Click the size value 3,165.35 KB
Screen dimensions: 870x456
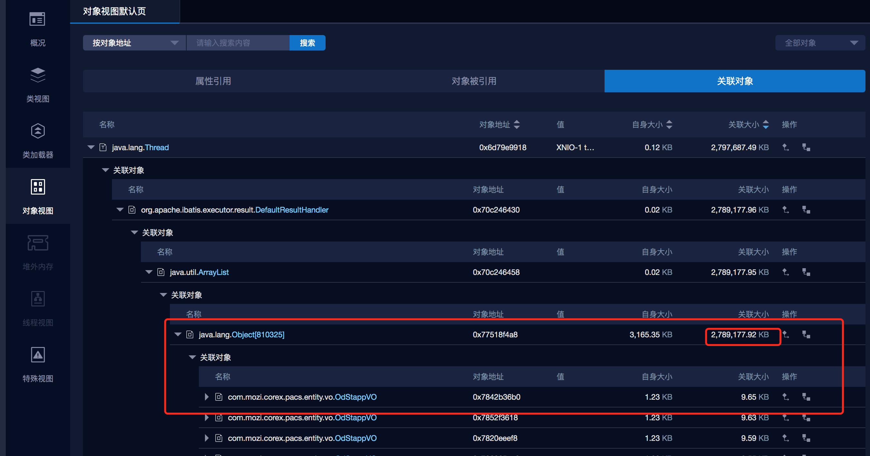tap(651, 335)
